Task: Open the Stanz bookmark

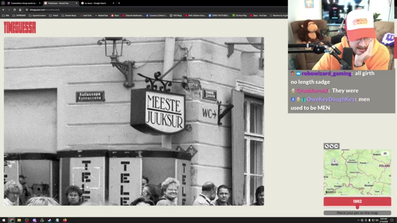Action: [x=115, y=15]
